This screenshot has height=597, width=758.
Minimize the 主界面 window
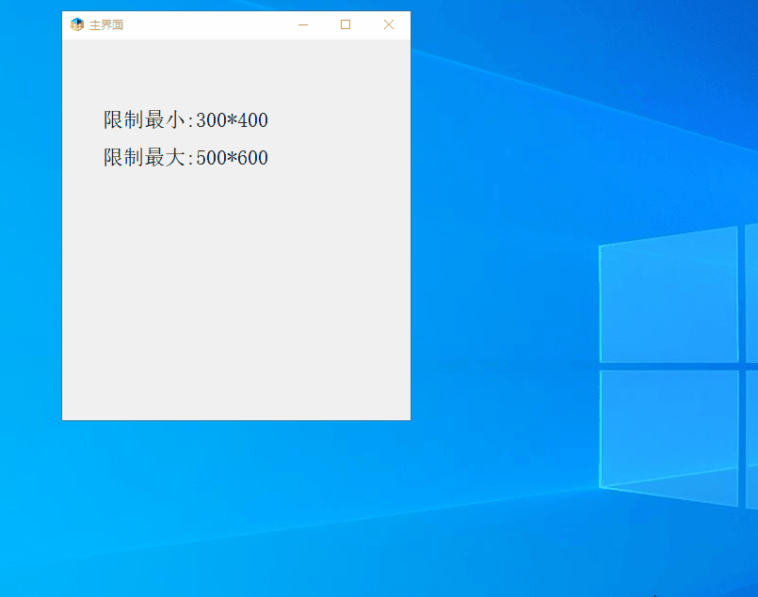click(x=303, y=24)
